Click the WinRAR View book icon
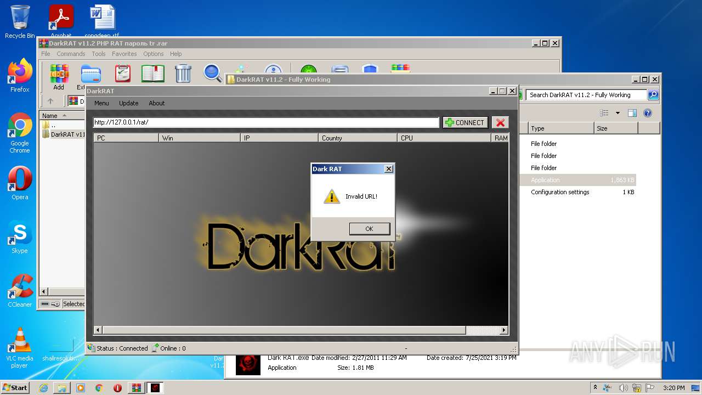Screen dimensions: 702x395 pyautogui.click(x=153, y=74)
